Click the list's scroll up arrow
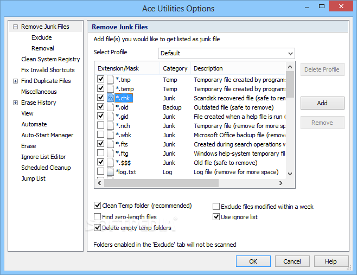357x275 pixels. coord(290,67)
